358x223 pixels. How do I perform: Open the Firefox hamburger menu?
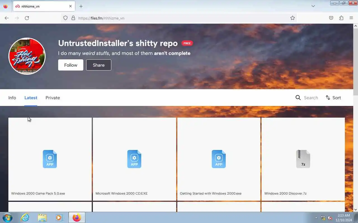351,18
